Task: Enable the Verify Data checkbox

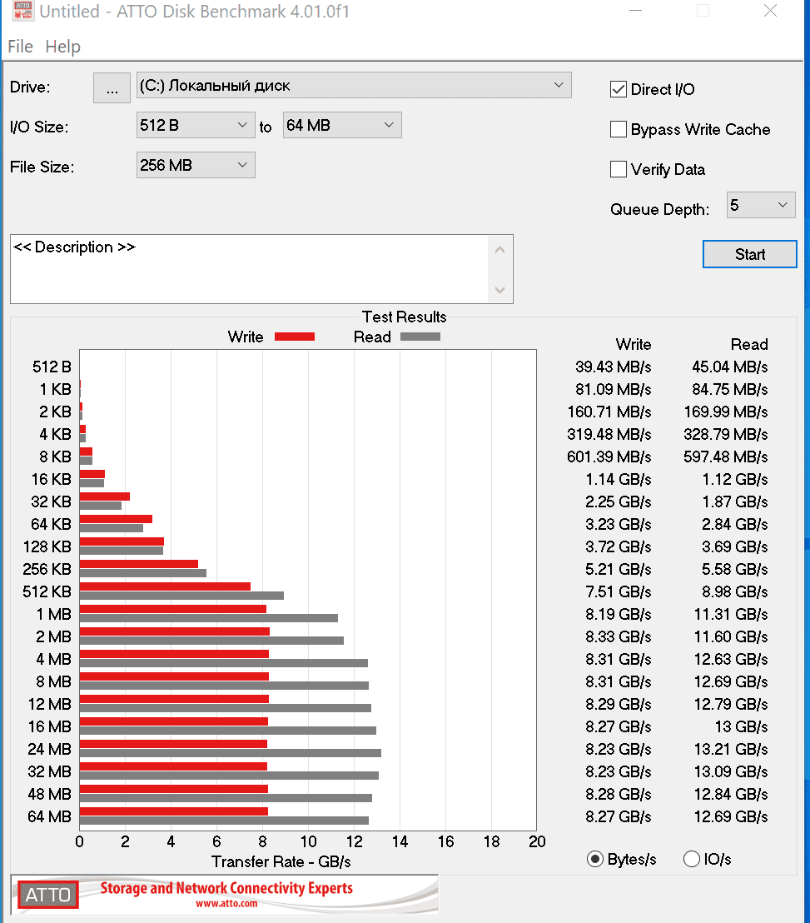Action: (x=619, y=170)
